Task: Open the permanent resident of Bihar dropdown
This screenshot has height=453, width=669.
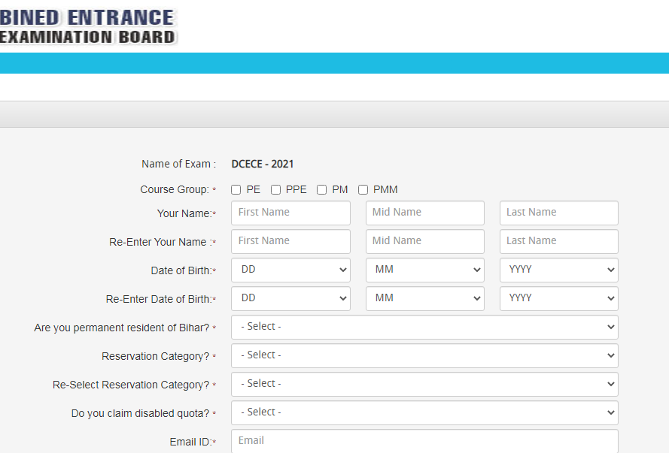Action: click(424, 327)
